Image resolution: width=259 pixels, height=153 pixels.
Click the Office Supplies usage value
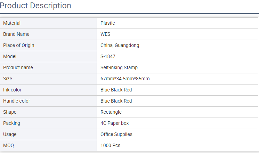click(x=116, y=134)
